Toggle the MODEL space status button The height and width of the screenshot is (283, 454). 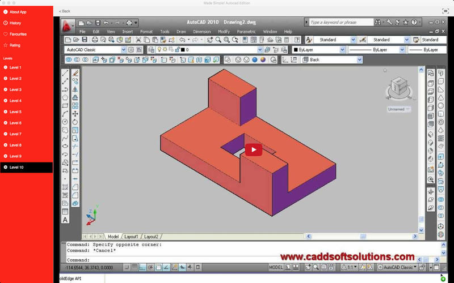click(276, 267)
